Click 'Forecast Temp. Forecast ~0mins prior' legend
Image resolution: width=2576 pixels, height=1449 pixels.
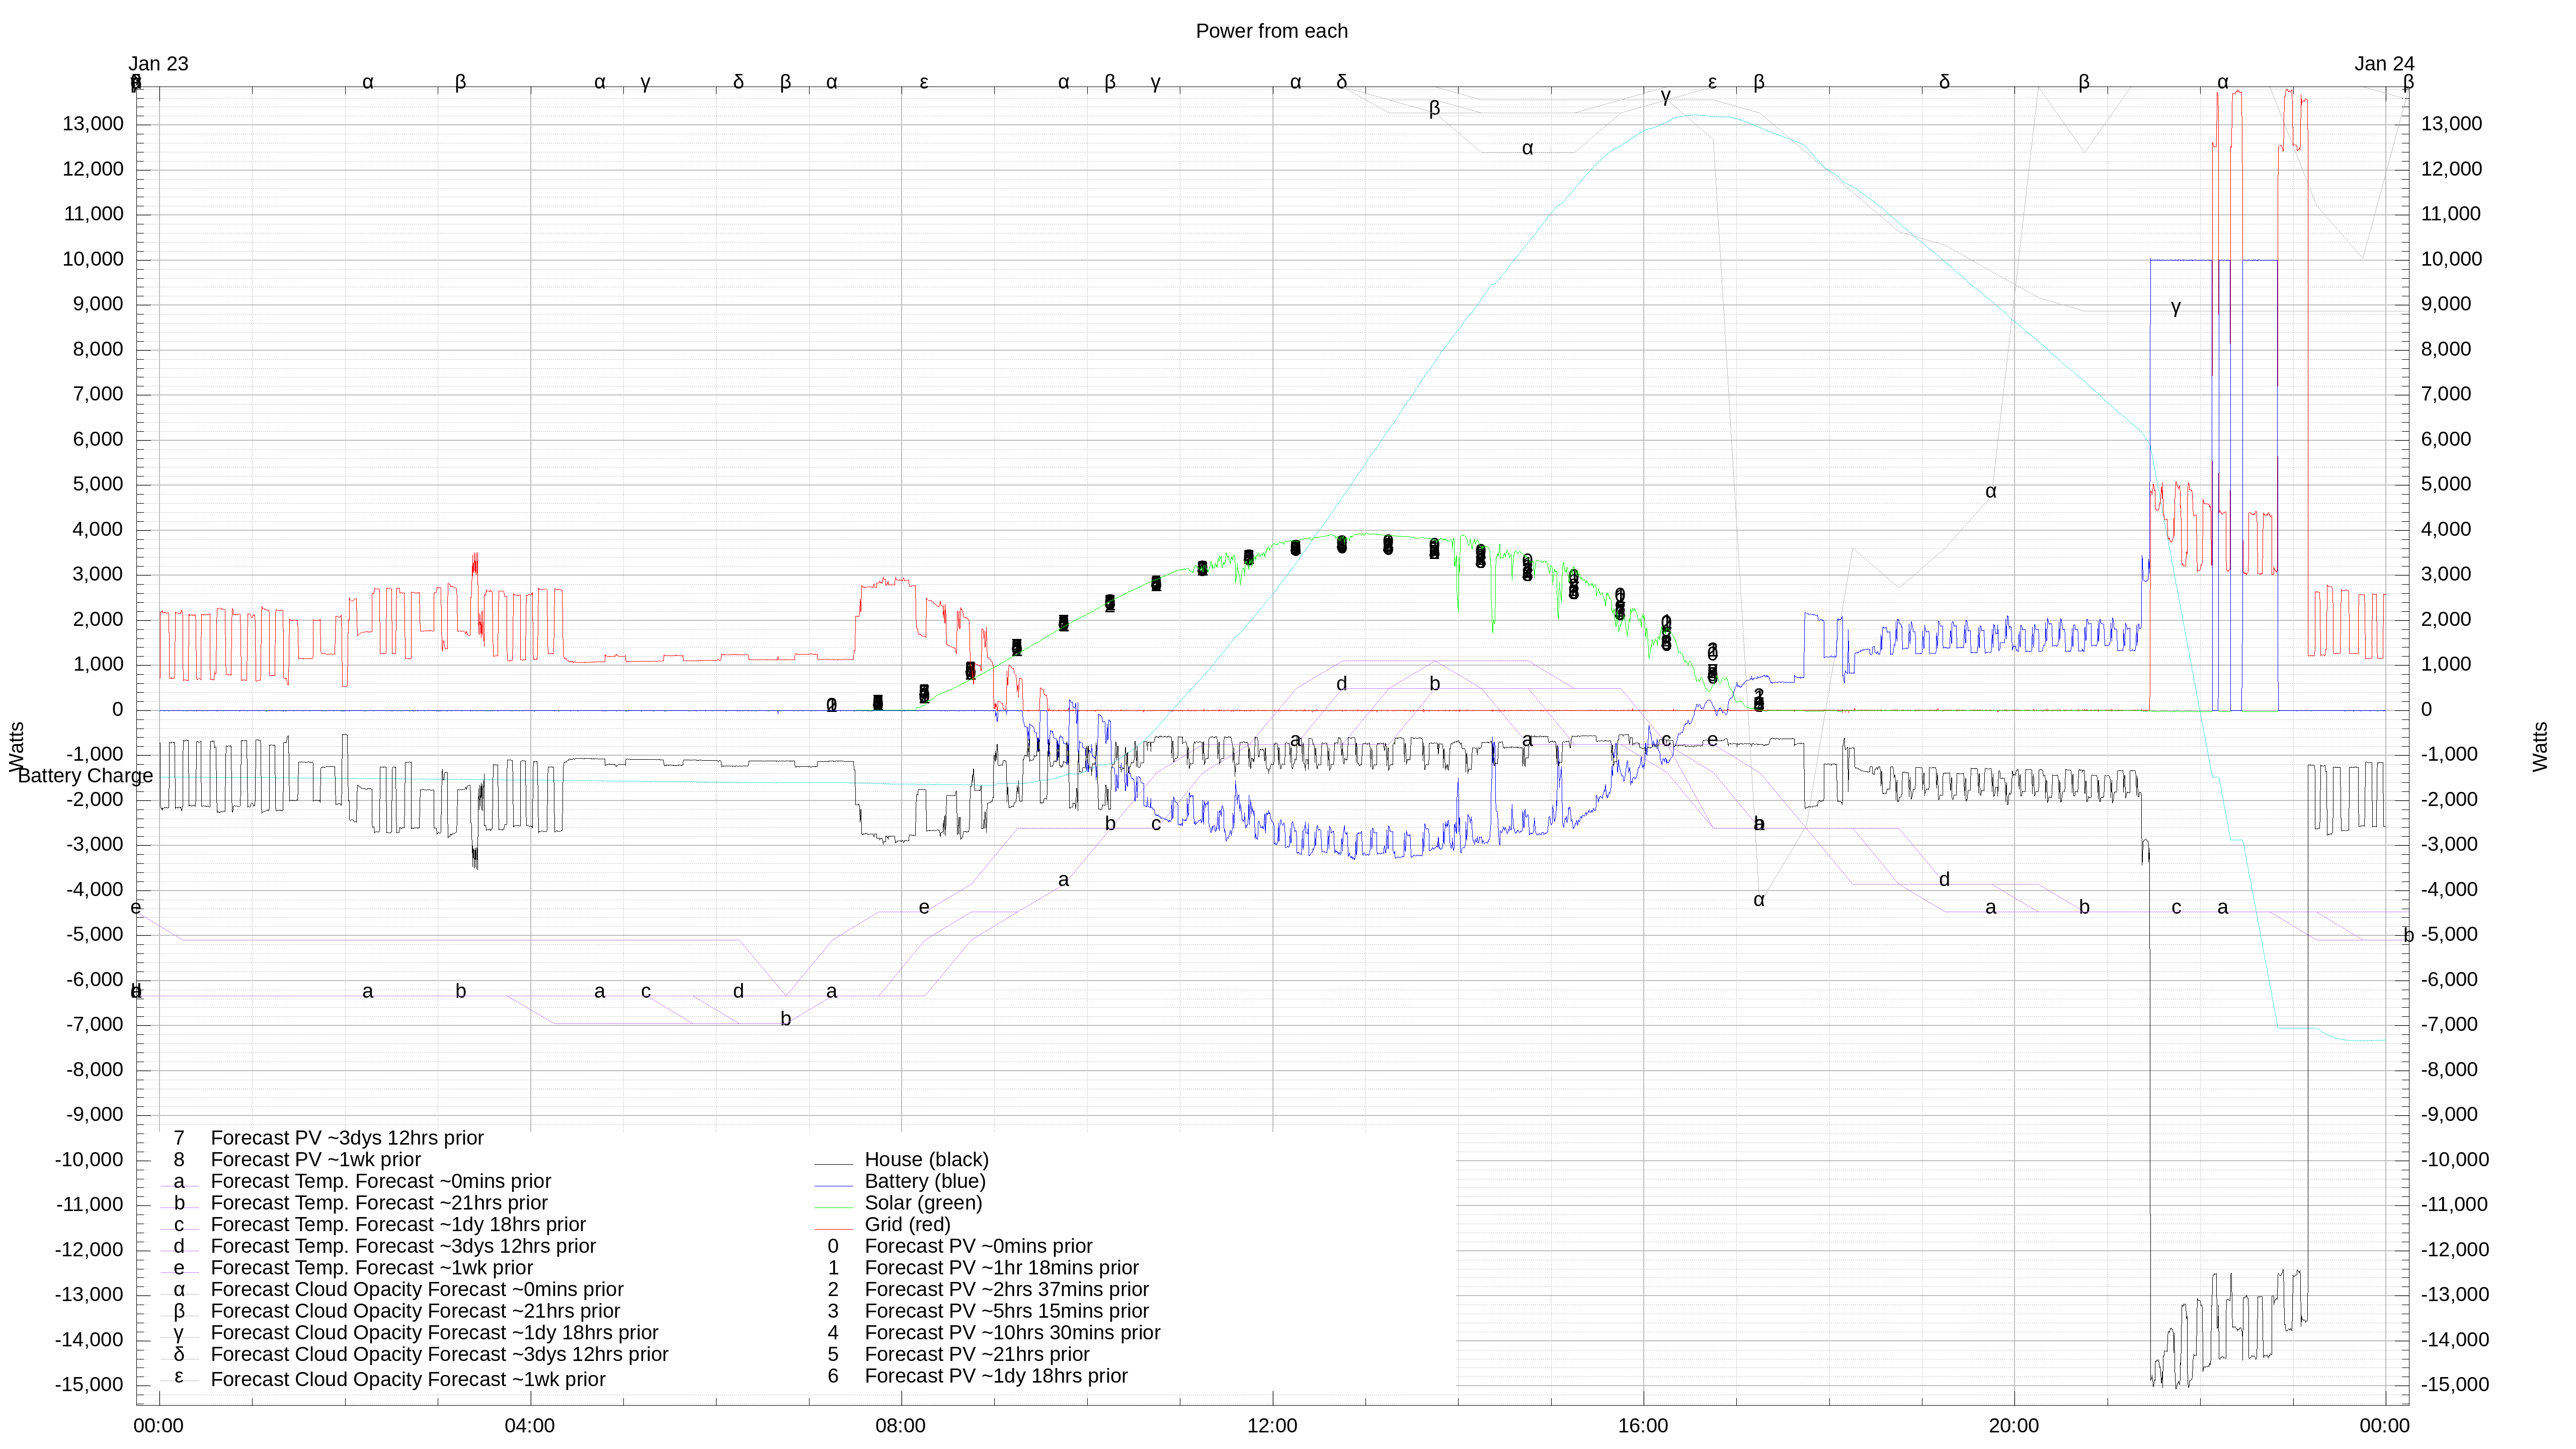coord(380,1181)
